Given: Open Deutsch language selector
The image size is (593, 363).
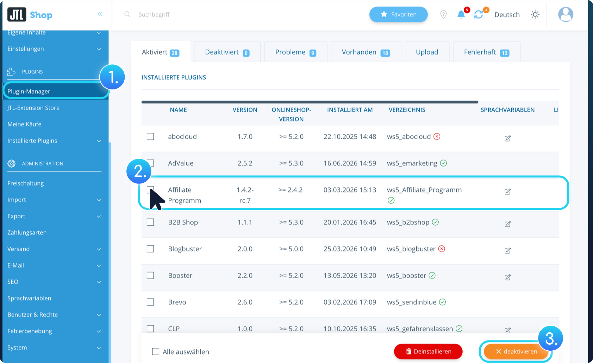Looking at the screenshot, I should coord(507,15).
